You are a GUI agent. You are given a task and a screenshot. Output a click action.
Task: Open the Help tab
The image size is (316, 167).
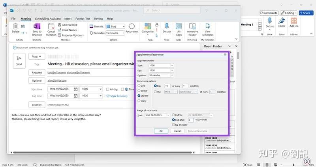tap(110, 18)
